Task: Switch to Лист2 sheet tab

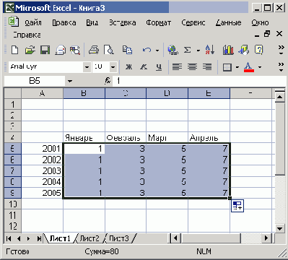Action: [x=90, y=238]
